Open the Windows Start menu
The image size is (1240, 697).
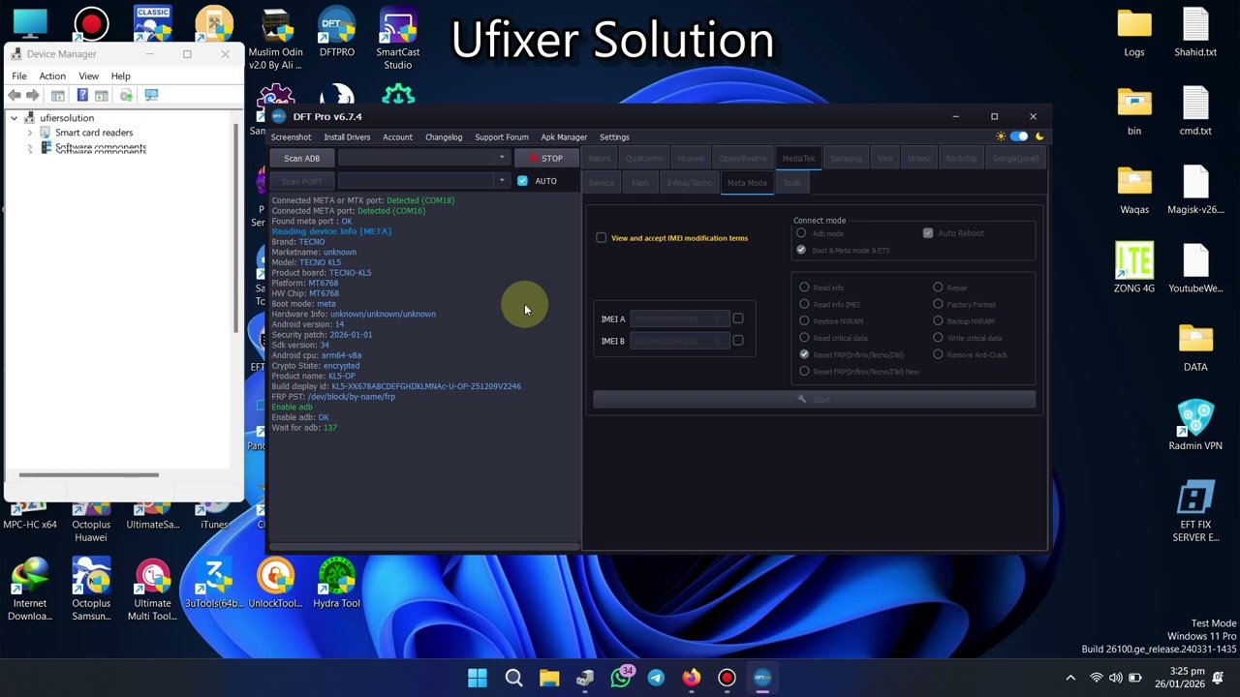(x=478, y=678)
